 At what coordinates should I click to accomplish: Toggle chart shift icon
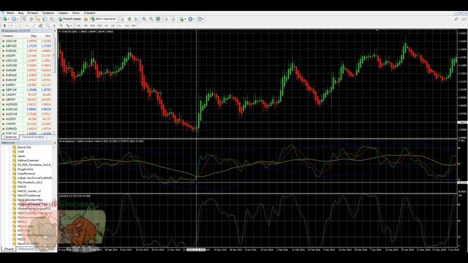click(173, 19)
